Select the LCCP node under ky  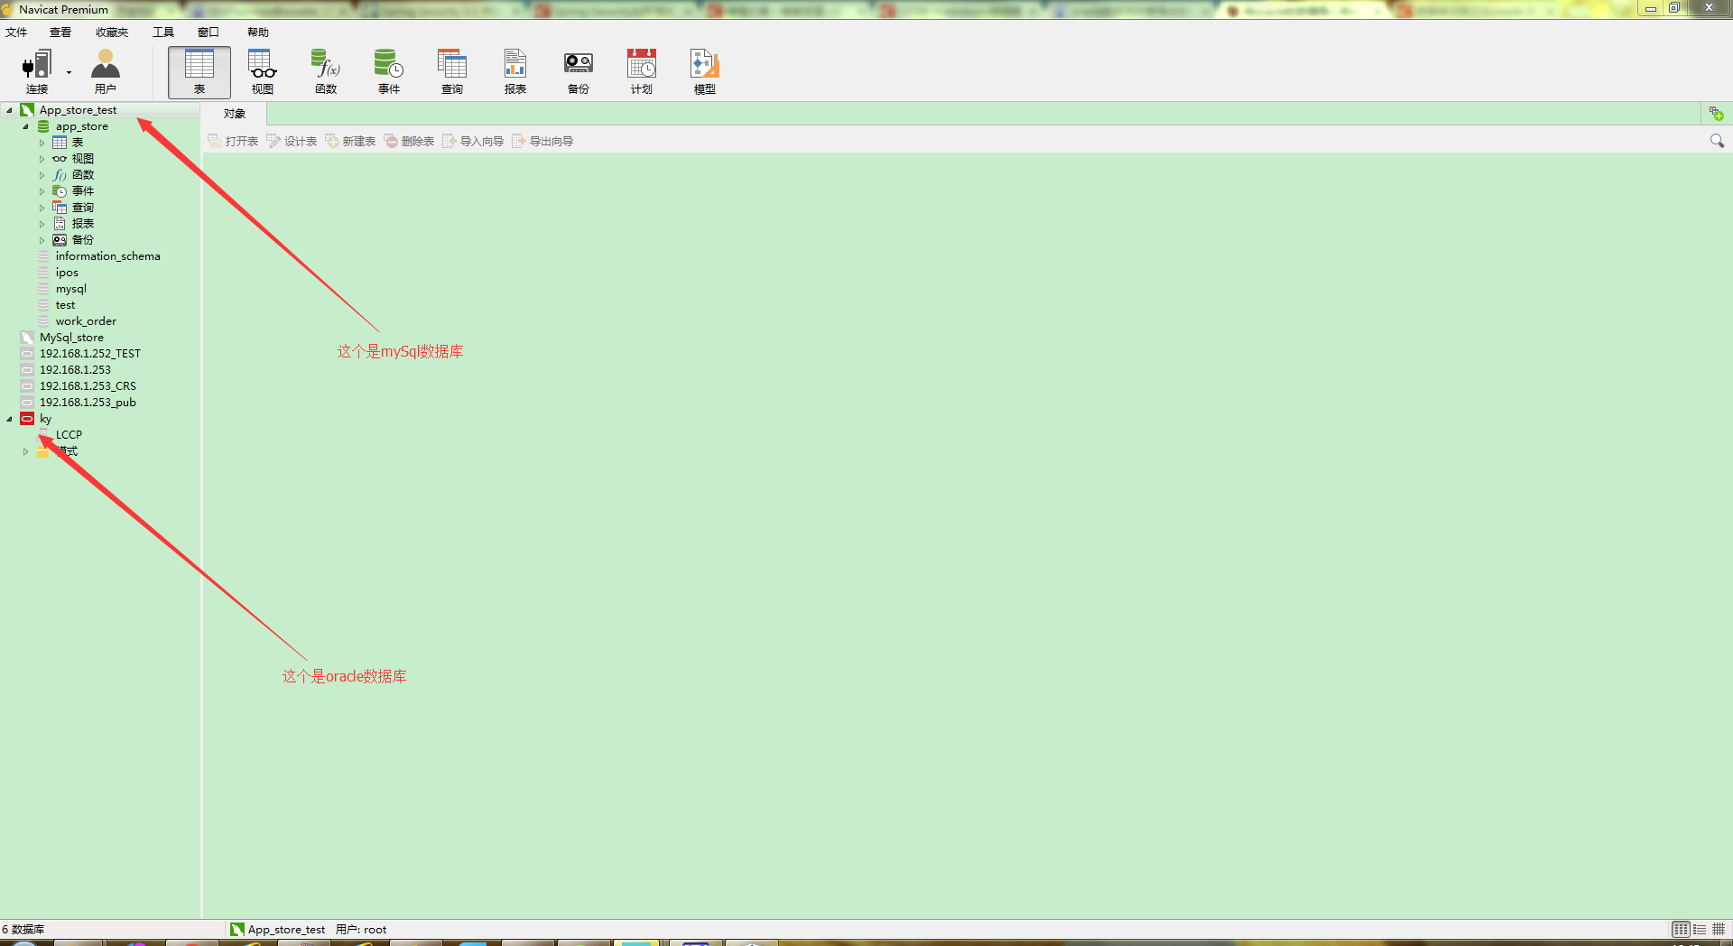coord(69,435)
